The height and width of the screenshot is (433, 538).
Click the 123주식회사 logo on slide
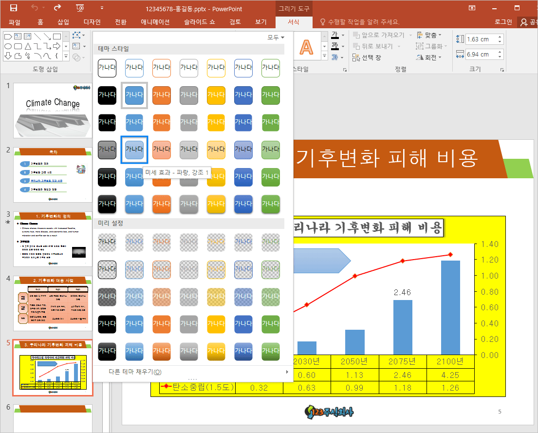coord(329,412)
